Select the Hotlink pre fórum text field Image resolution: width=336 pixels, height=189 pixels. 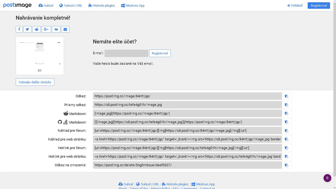[187, 148]
